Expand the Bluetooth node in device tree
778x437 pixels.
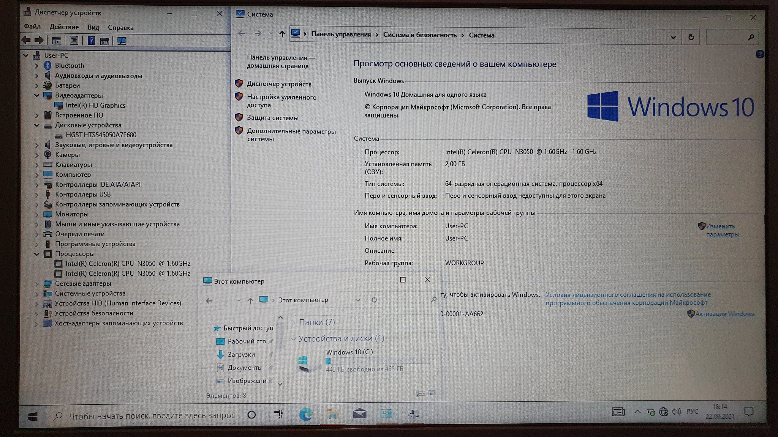click(37, 66)
